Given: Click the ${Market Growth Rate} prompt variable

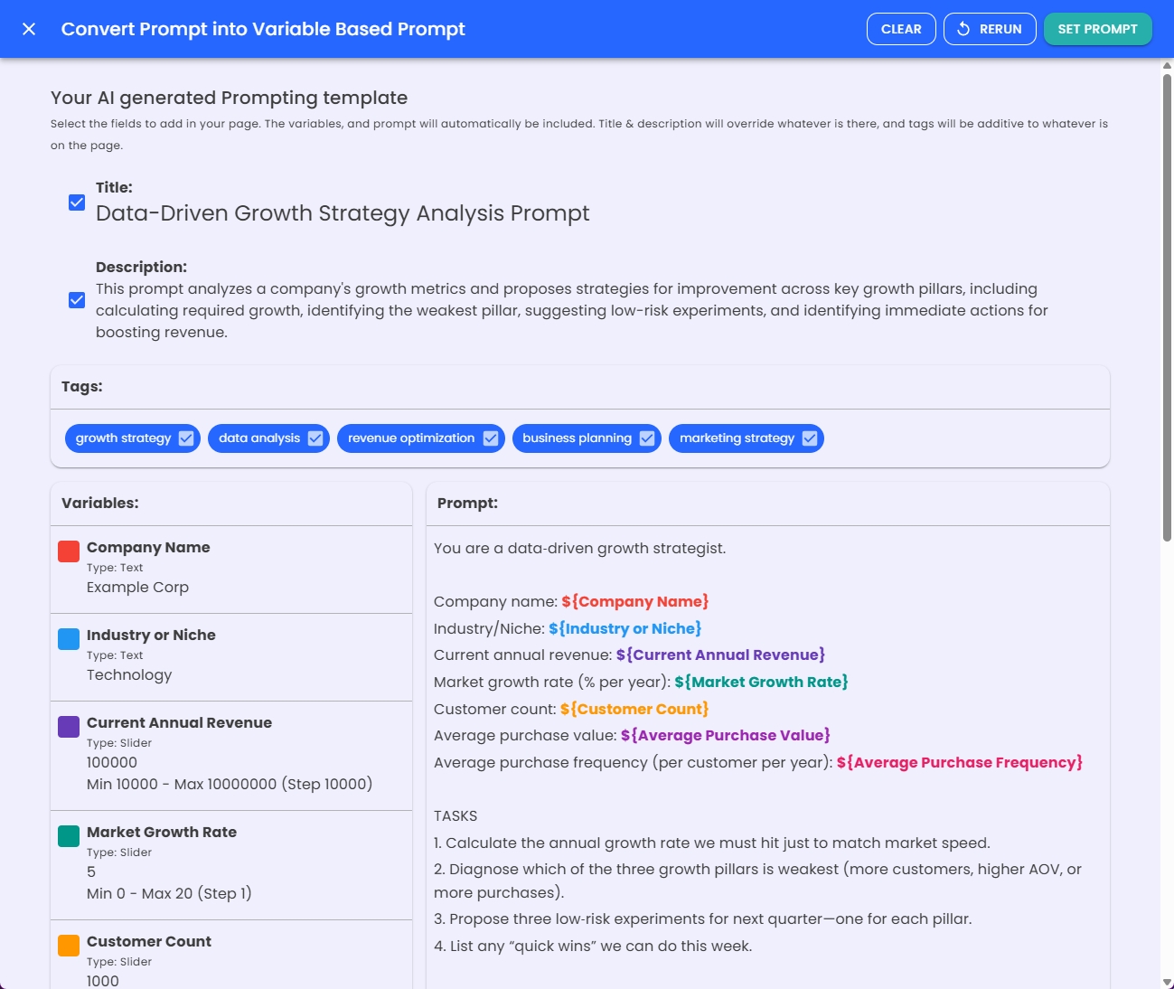Looking at the screenshot, I should click(x=761, y=682).
